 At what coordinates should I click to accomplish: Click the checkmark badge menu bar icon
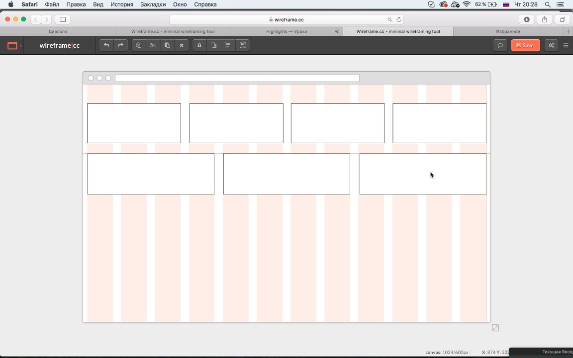point(431,4)
